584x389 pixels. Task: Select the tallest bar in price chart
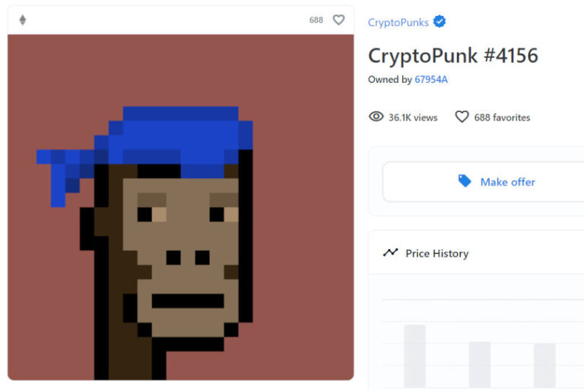(x=414, y=356)
